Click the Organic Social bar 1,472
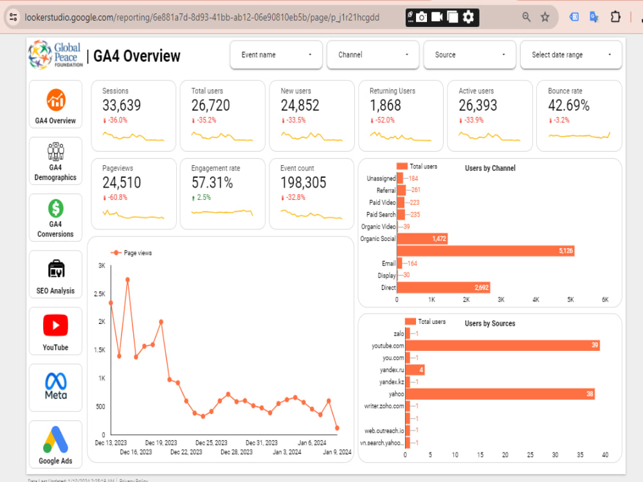643x482 pixels. coord(422,238)
